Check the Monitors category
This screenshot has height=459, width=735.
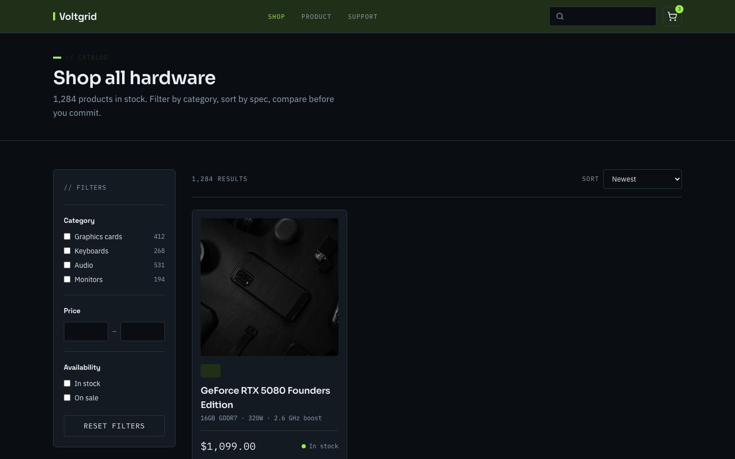(x=67, y=279)
